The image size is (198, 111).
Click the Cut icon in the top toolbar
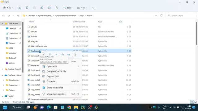coord(19,8)
